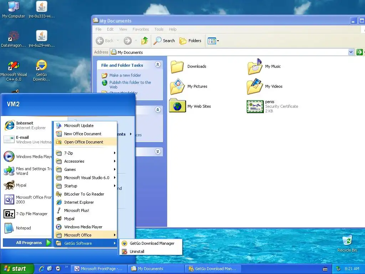365x274 pixels.
Task: Open the File menu in My Documents
Action: tap(98, 29)
